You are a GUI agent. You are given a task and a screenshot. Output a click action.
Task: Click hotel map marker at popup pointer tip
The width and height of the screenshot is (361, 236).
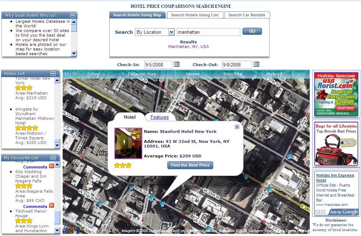(162, 204)
